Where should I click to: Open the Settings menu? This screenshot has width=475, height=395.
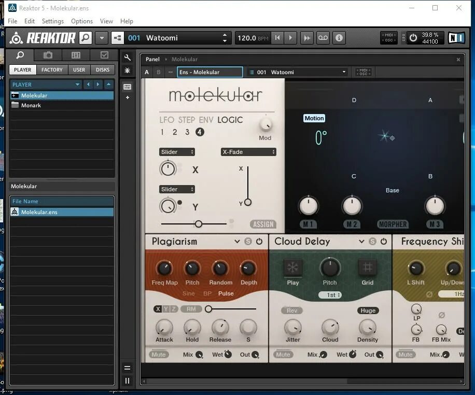[53, 21]
